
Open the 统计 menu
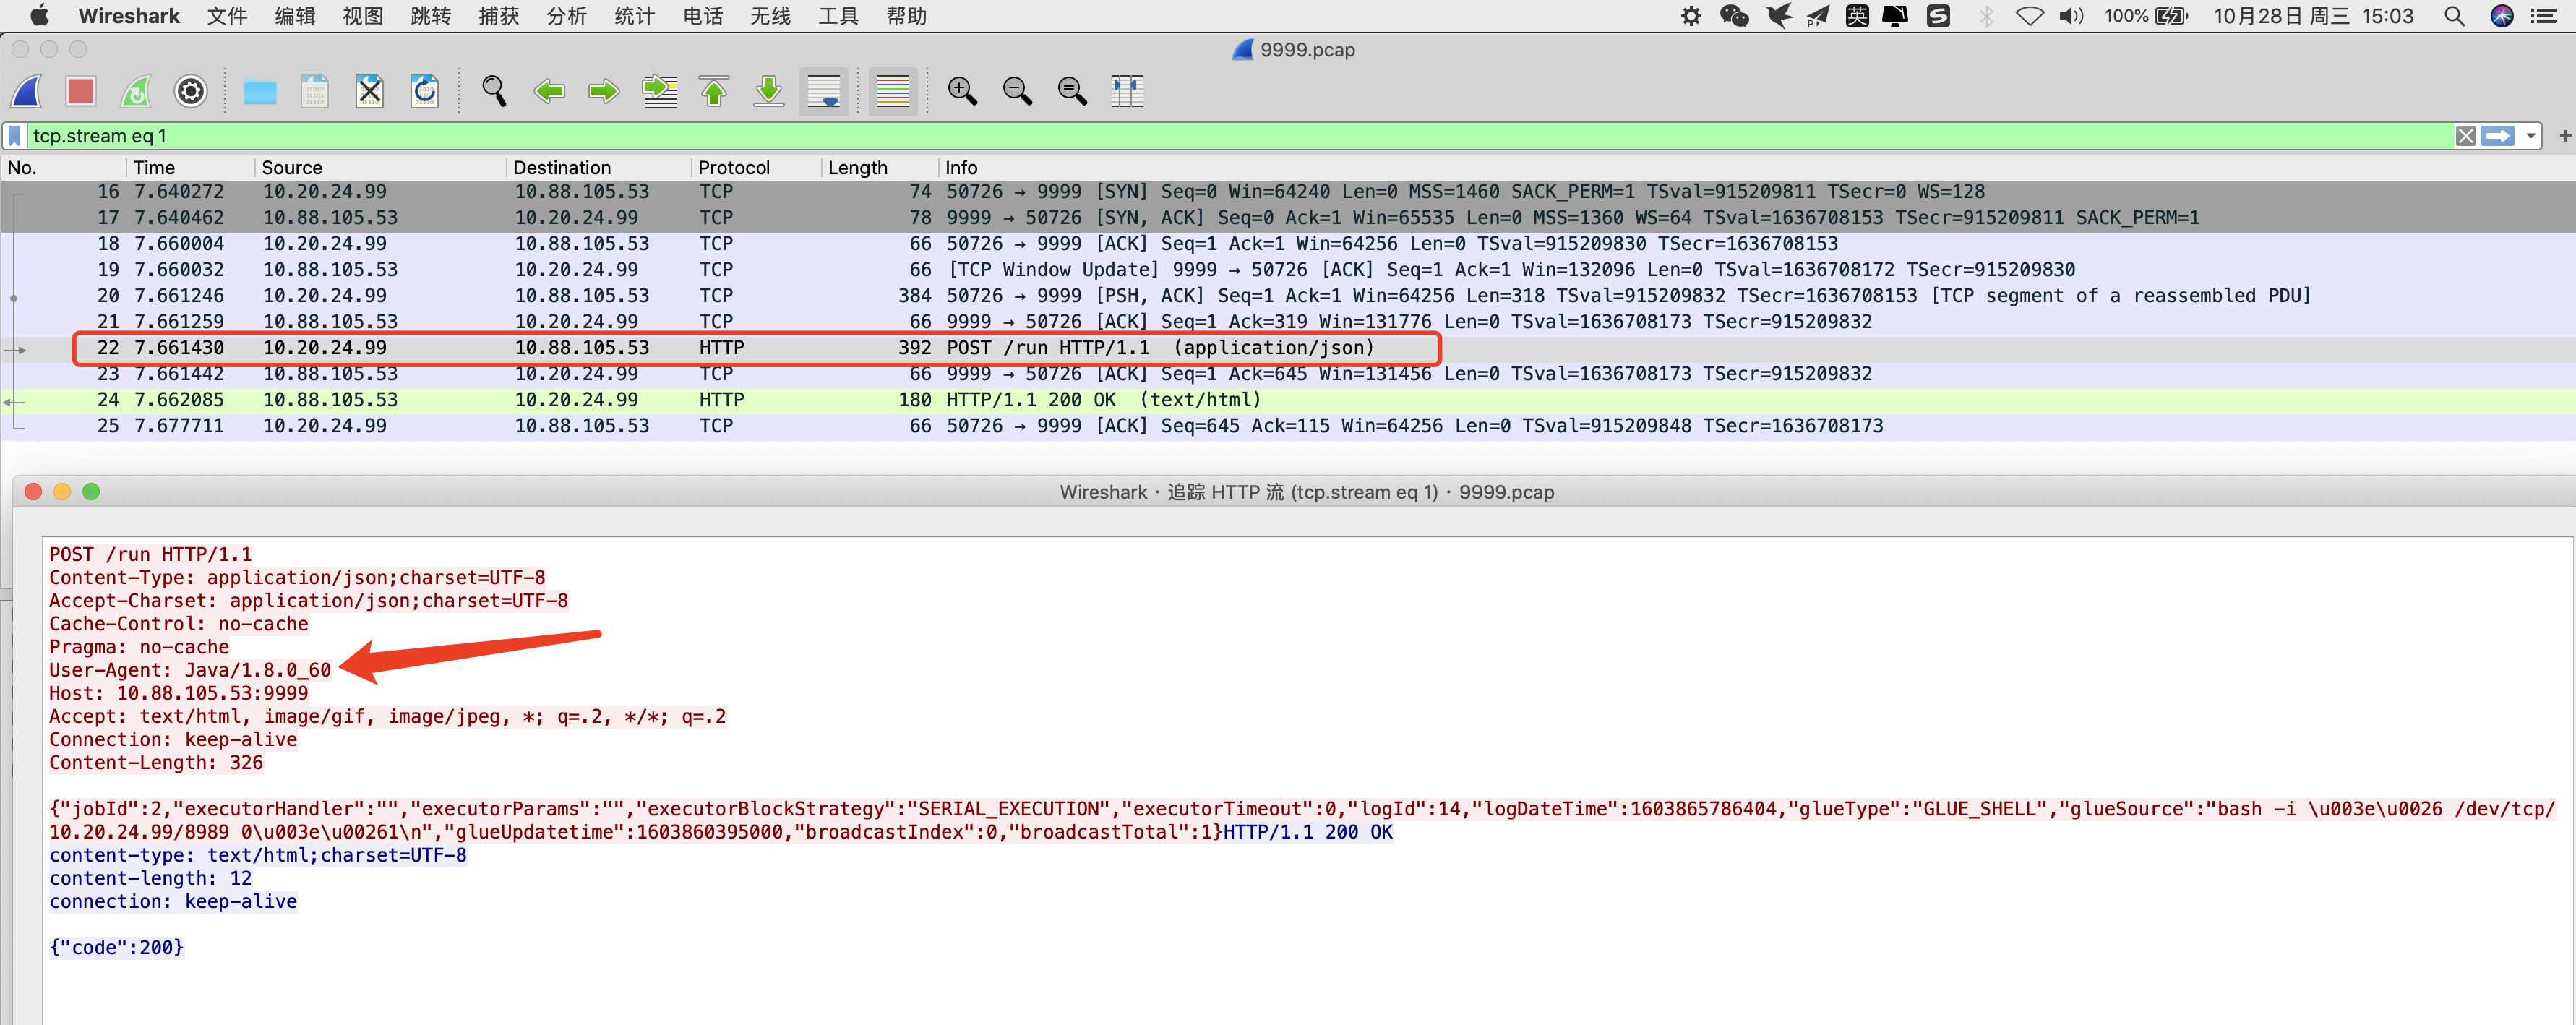pyautogui.click(x=634, y=16)
